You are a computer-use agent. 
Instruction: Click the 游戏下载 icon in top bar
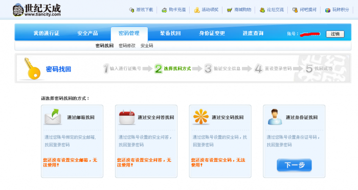coord(131,10)
